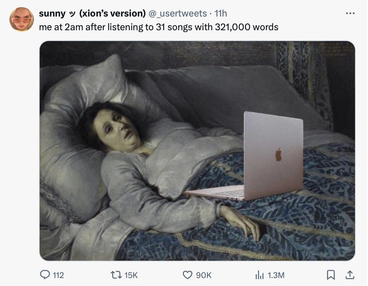Expand the attached painting meme image
The width and height of the screenshot is (368, 286).
(x=197, y=151)
